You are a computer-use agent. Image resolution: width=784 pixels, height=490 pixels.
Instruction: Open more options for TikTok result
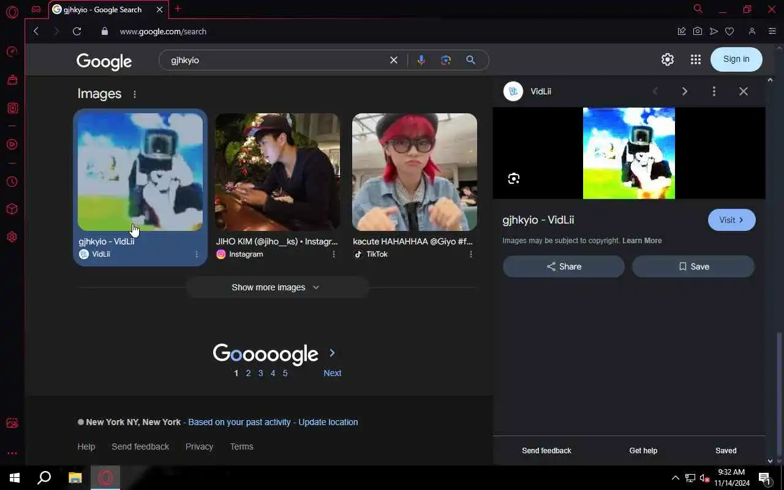tap(471, 254)
